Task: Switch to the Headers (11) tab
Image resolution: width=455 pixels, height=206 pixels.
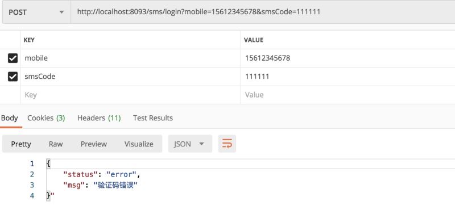Action: click(99, 118)
